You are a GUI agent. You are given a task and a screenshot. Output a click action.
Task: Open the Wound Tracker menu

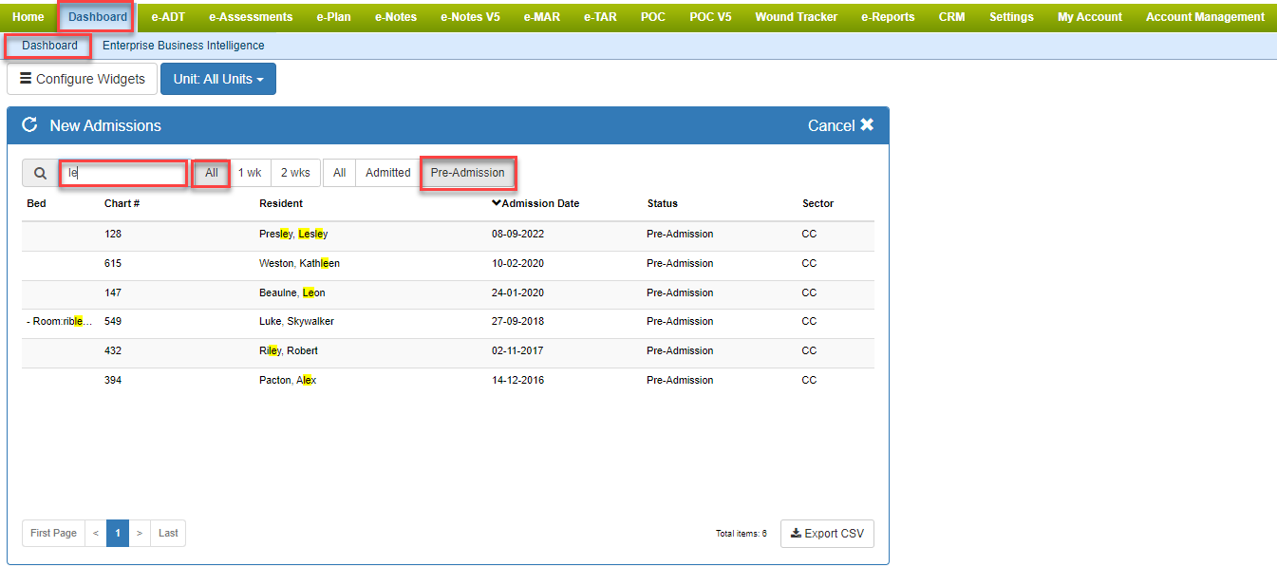click(796, 17)
